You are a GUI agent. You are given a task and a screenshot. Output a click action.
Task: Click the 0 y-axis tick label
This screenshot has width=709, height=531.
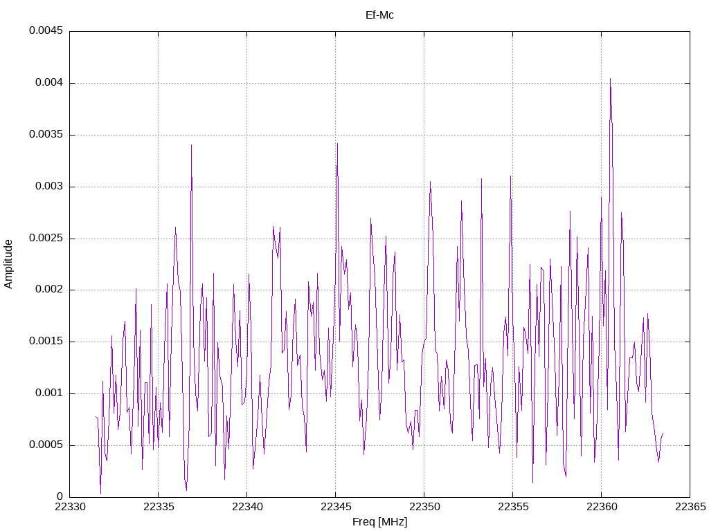tap(60, 496)
